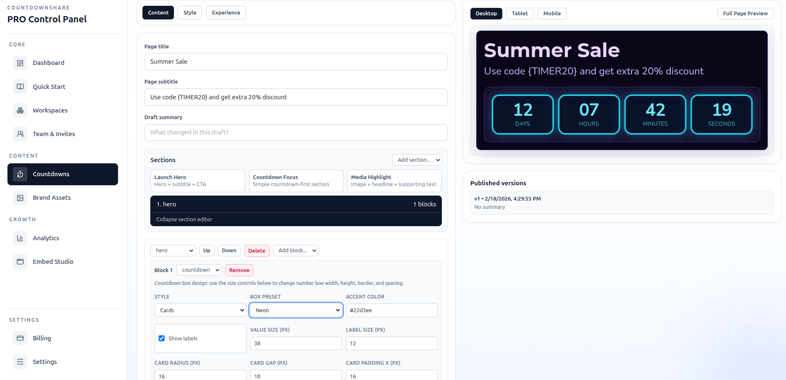Open the Embed Studio icon
This screenshot has width=786, height=380.
click(20, 261)
